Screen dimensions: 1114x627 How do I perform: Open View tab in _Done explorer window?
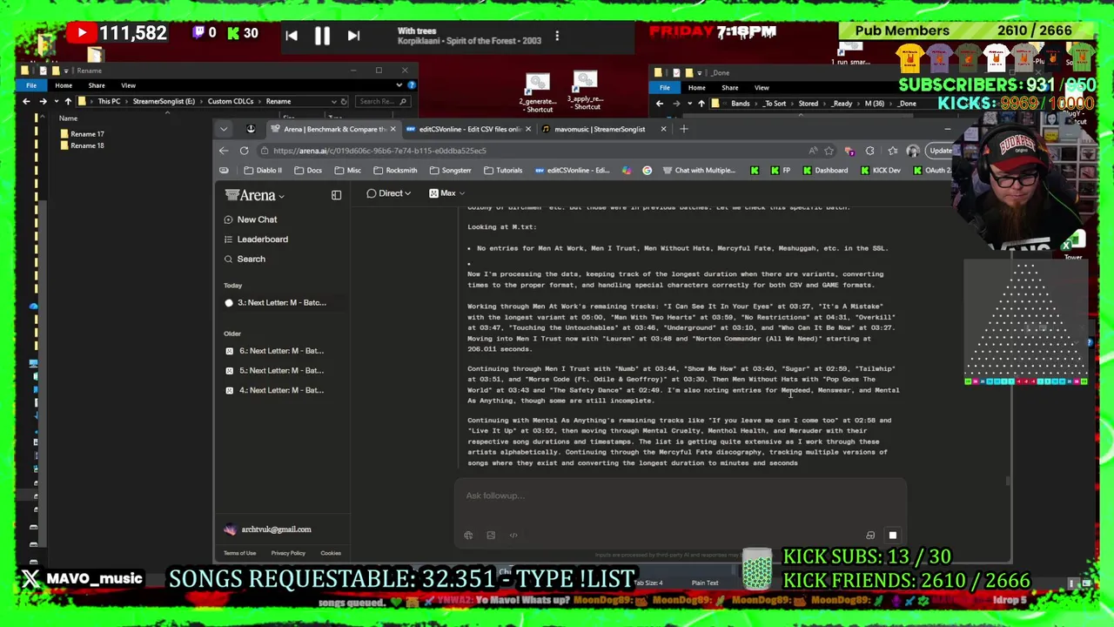(x=762, y=88)
